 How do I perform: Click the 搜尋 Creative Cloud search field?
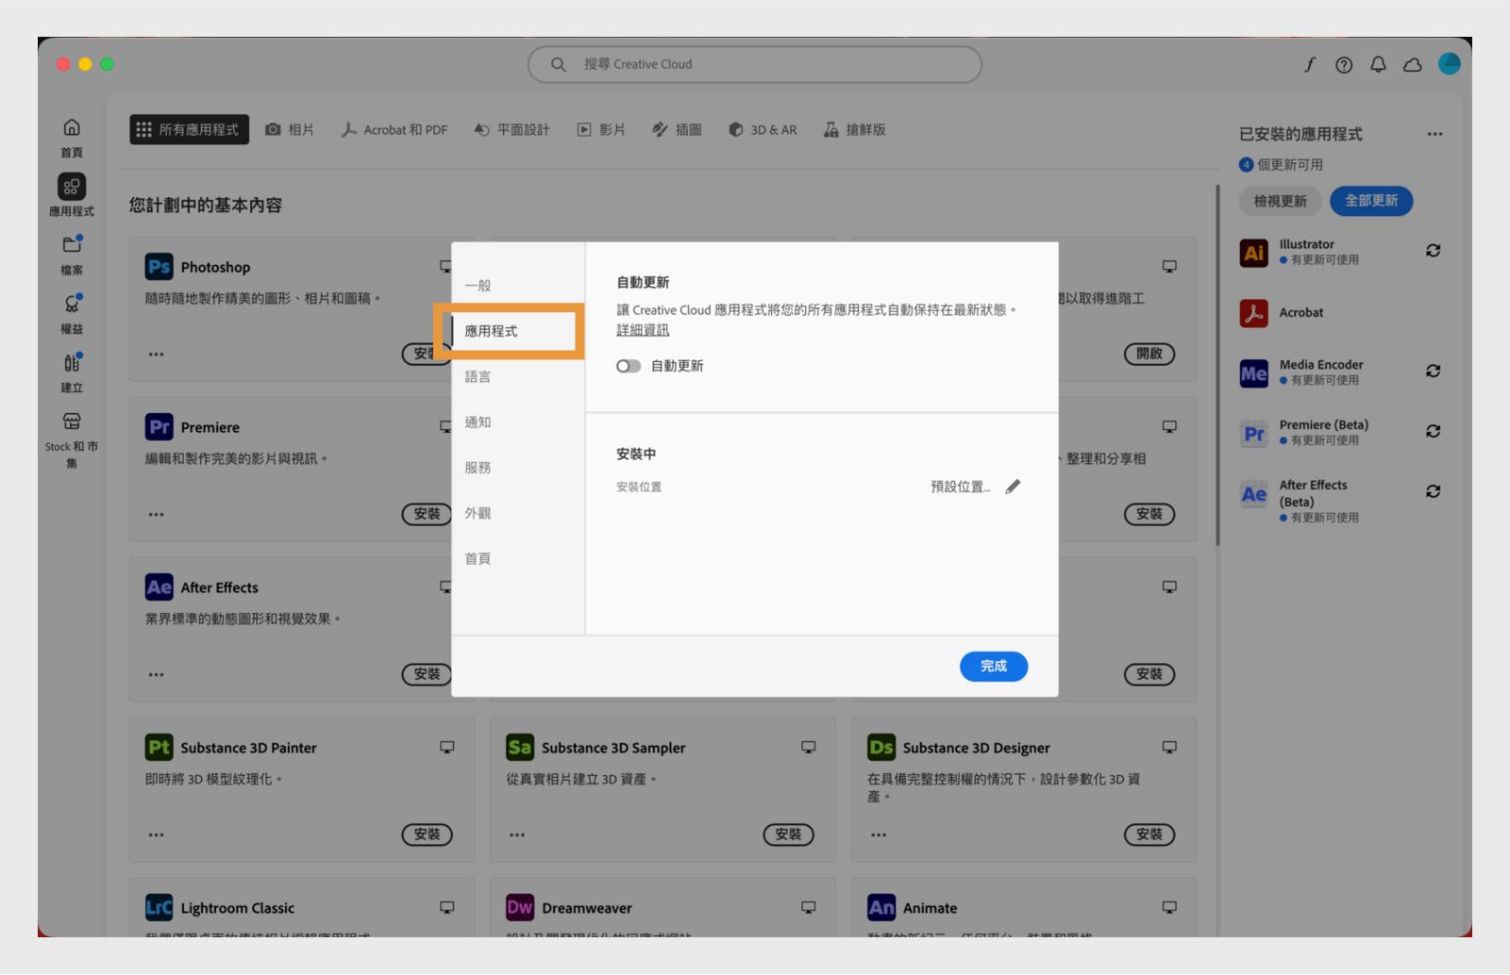(x=755, y=64)
